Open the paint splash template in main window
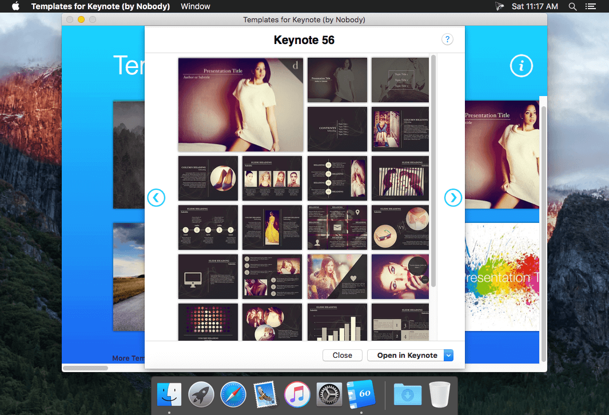The width and height of the screenshot is (609, 415). 502,277
